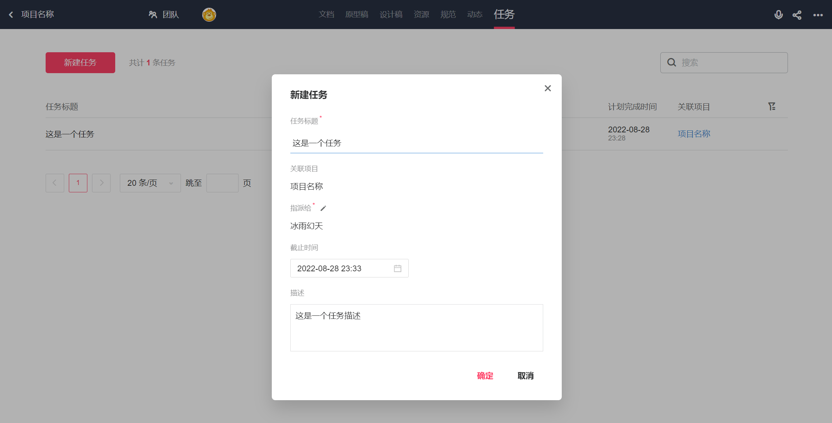832x423 pixels.
Task: Go to next page arrow
Action: coord(101,183)
